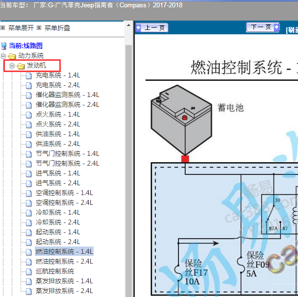
Task: Go to next page with 下一页
Action: (263, 27)
